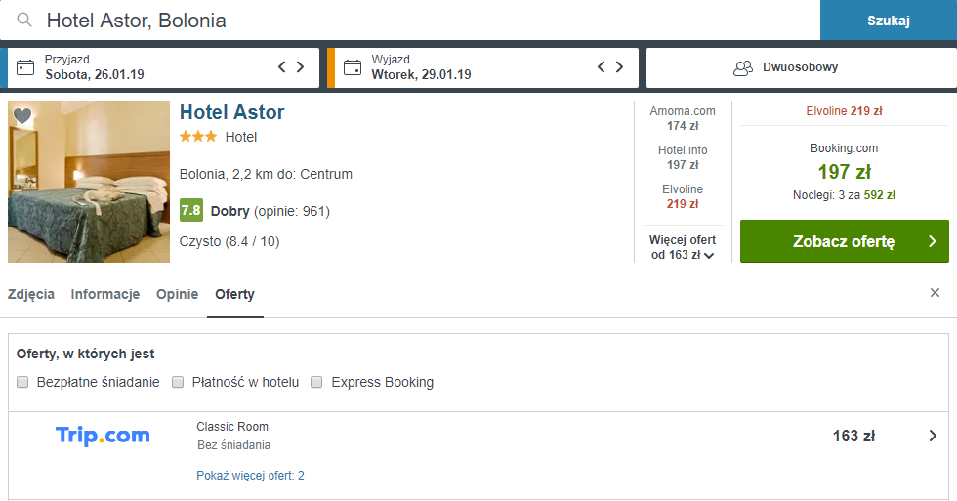
Task: Click the Zobacz ofertę button
Action: click(x=844, y=241)
